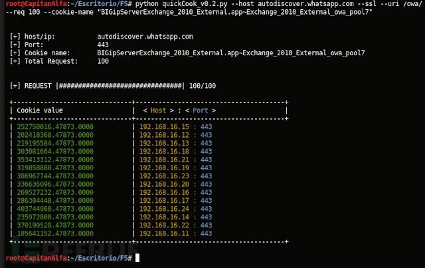Click cookie value 303081664.47873.0000

click(55, 151)
